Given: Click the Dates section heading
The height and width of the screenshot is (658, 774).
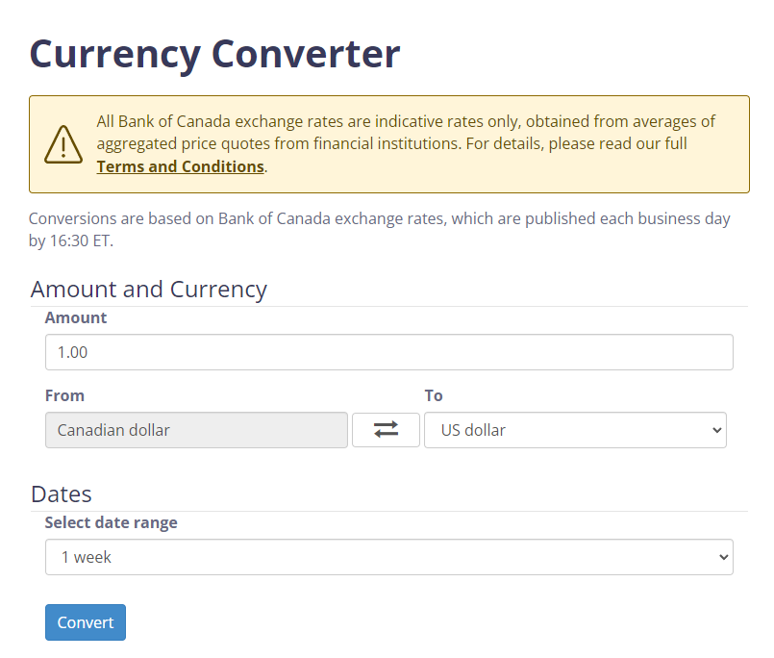Looking at the screenshot, I should (62, 493).
